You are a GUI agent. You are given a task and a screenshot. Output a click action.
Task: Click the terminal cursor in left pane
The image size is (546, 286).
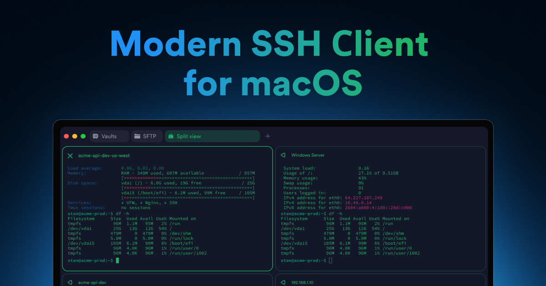(117, 261)
